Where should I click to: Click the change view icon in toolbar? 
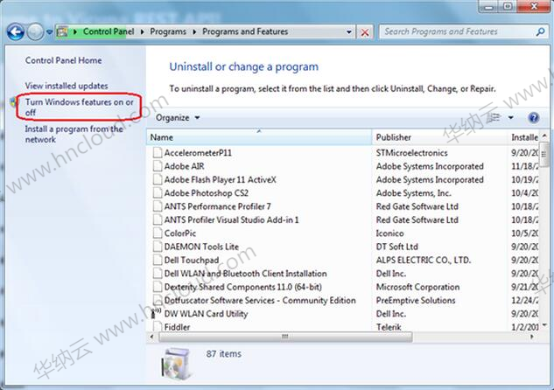[x=494, y=117]
